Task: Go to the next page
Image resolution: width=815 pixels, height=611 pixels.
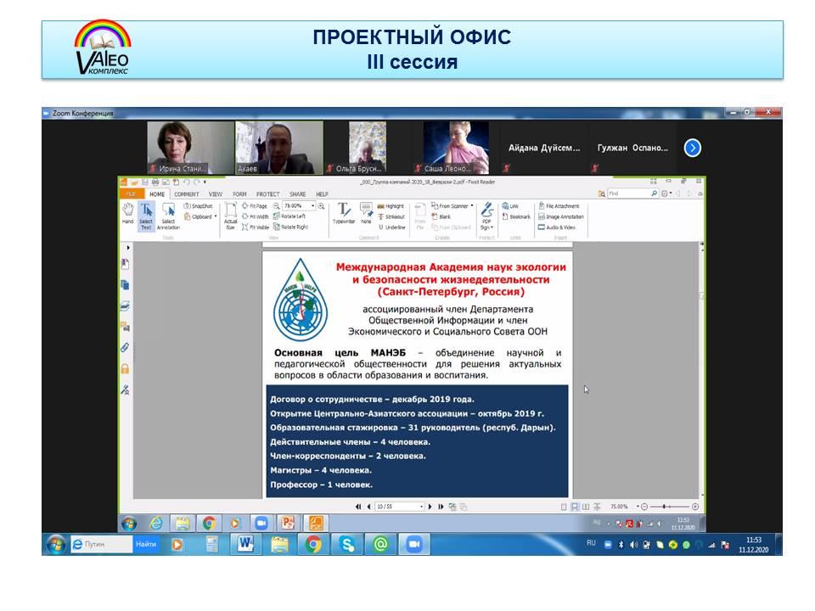Action: coord(430,507)
